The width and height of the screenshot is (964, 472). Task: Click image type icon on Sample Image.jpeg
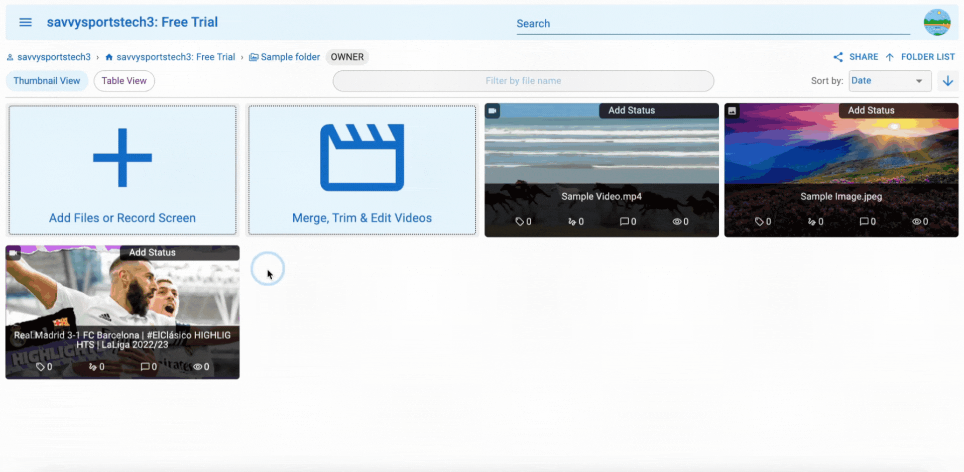pyautogui.click(x=732, y=111)
